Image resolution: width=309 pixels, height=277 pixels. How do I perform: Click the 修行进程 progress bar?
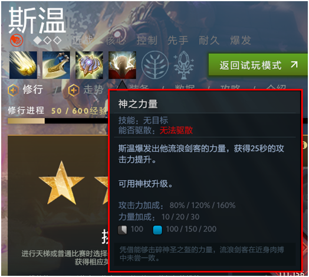pos(58,121)
